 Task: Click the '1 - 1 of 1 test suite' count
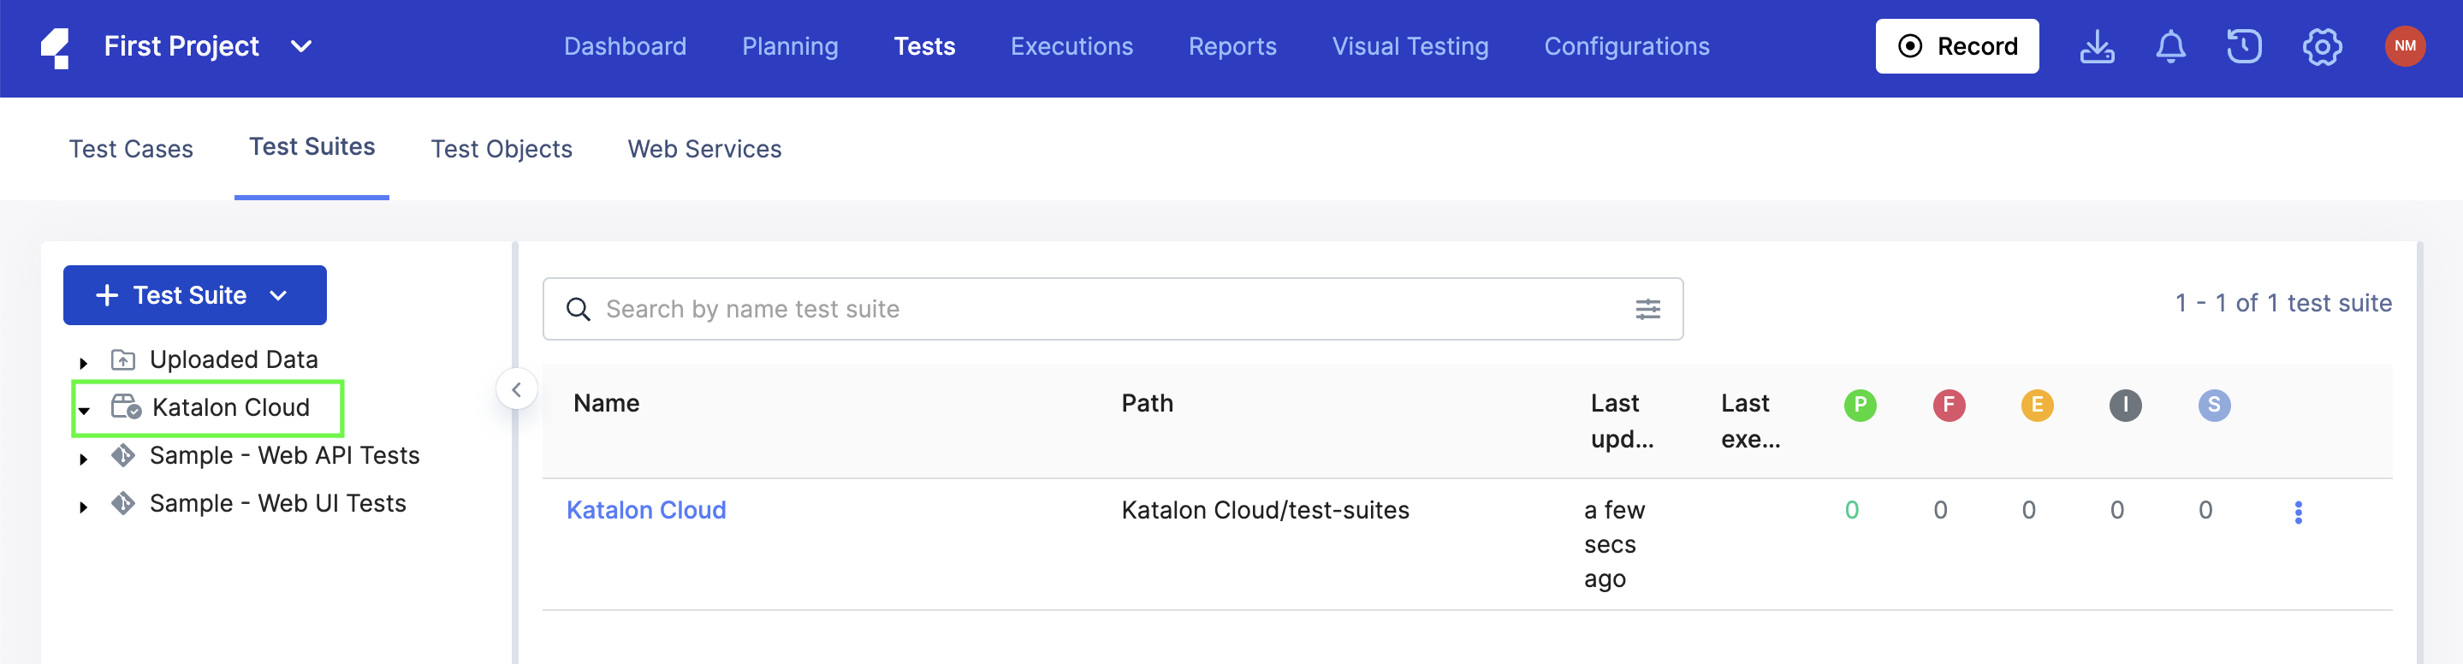2283,304
